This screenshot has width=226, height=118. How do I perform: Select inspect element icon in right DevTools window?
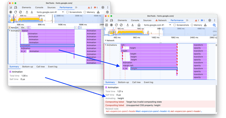107,20
